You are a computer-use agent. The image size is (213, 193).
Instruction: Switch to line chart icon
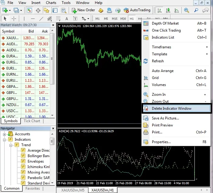click(177, 10)
